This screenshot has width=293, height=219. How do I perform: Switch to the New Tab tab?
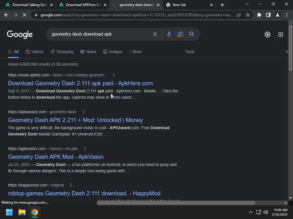[189, 5]
